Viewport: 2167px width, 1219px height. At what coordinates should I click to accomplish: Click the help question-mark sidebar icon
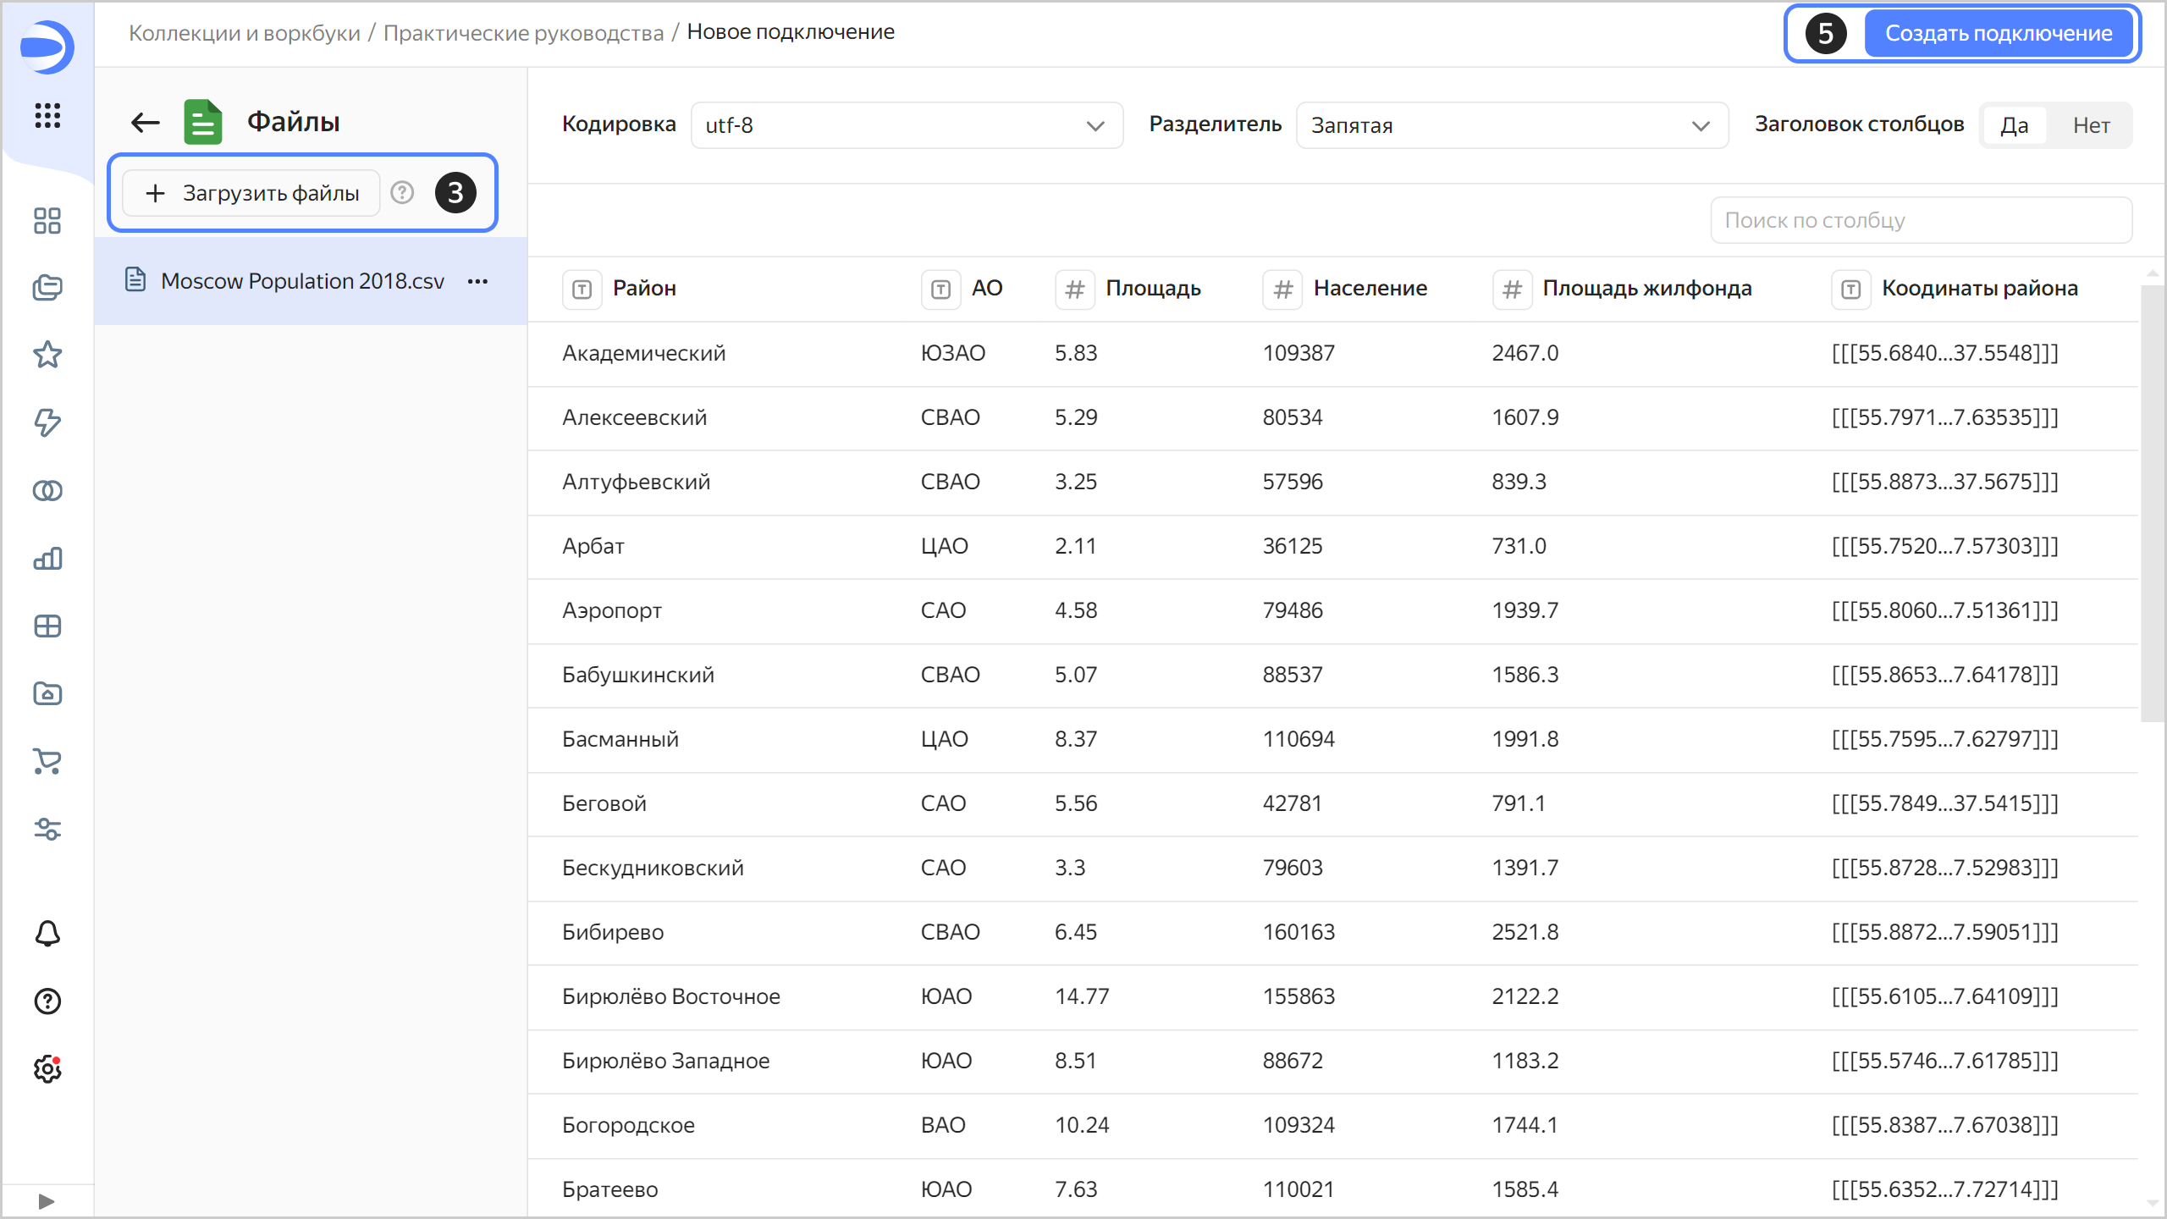(47, 1001)
